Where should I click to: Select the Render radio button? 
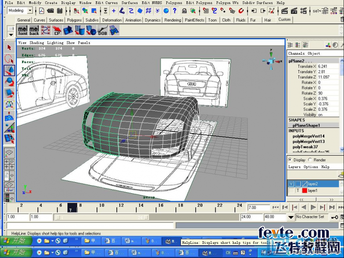[310, 160]
